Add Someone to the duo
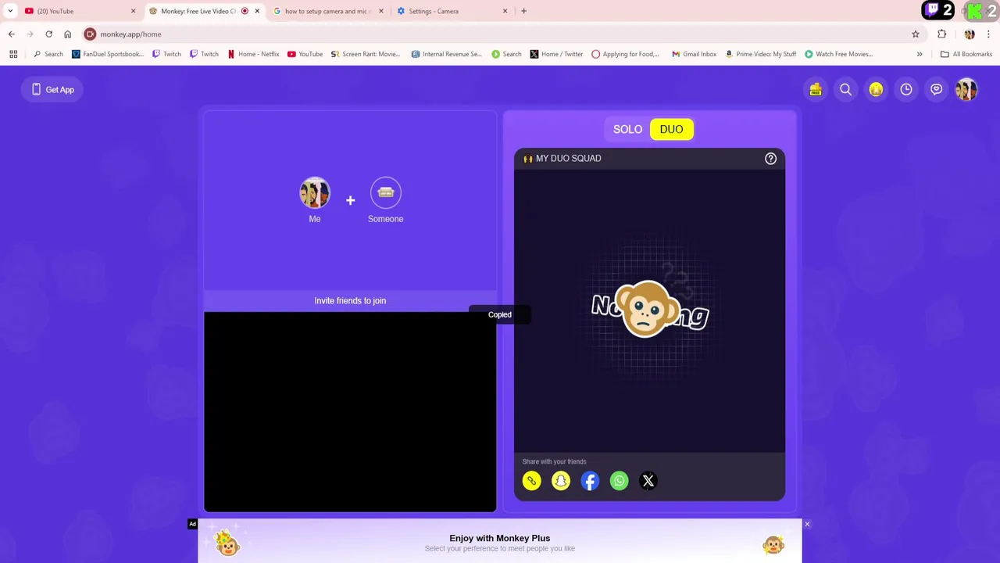 pyautogui.click(x=385, y=193)
